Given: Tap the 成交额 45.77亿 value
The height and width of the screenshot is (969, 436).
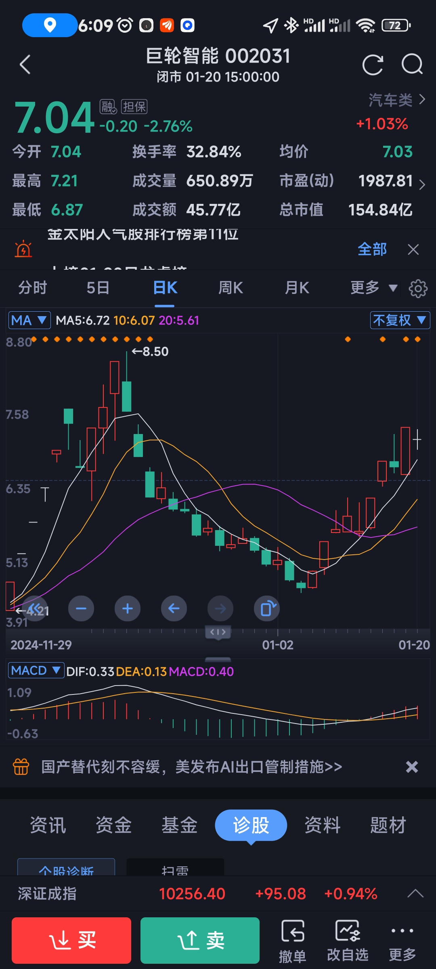Looking at the screenshot, I should coord(213,210).
